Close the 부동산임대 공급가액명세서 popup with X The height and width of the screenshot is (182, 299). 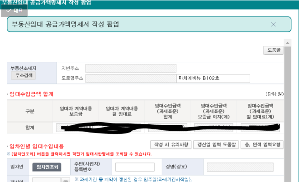(x=273, y=25)
